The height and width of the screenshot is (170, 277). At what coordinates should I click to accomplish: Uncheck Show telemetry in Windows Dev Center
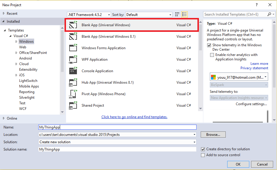(209, 45)
